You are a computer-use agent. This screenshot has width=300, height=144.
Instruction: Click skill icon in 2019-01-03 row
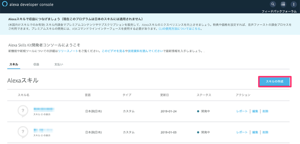point(23,132)
